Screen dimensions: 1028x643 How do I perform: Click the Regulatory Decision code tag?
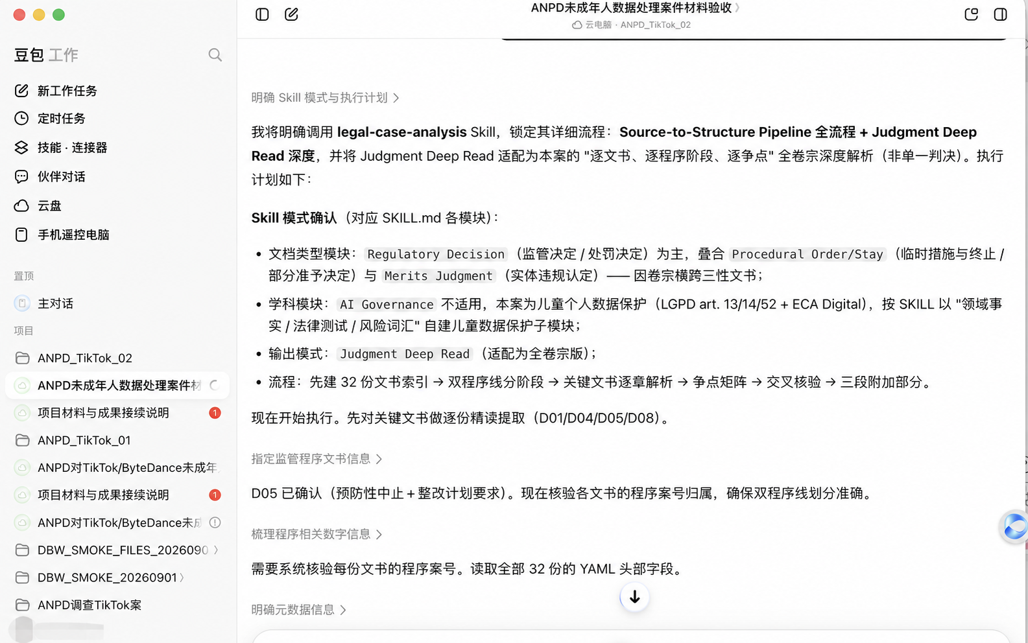pyautogui.click(x=436, y=254)
